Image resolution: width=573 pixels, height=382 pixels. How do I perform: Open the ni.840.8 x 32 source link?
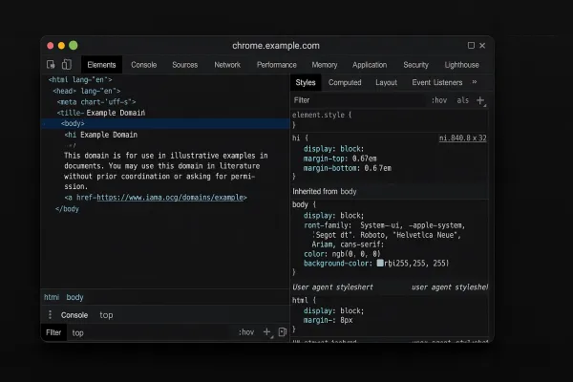[x=462, y=138]
